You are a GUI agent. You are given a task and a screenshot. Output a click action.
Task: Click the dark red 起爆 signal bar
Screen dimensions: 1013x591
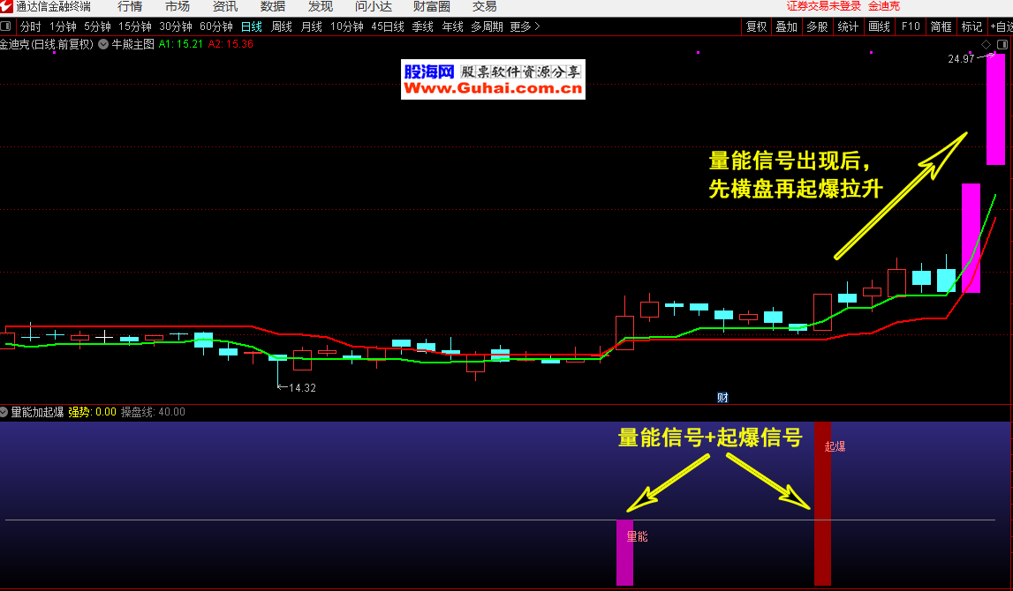tap(822, 512)
